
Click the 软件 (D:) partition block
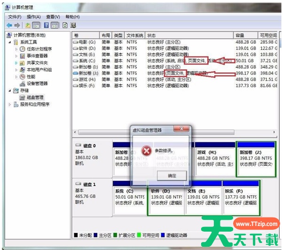pyautogui.click(x=166, y=198)
